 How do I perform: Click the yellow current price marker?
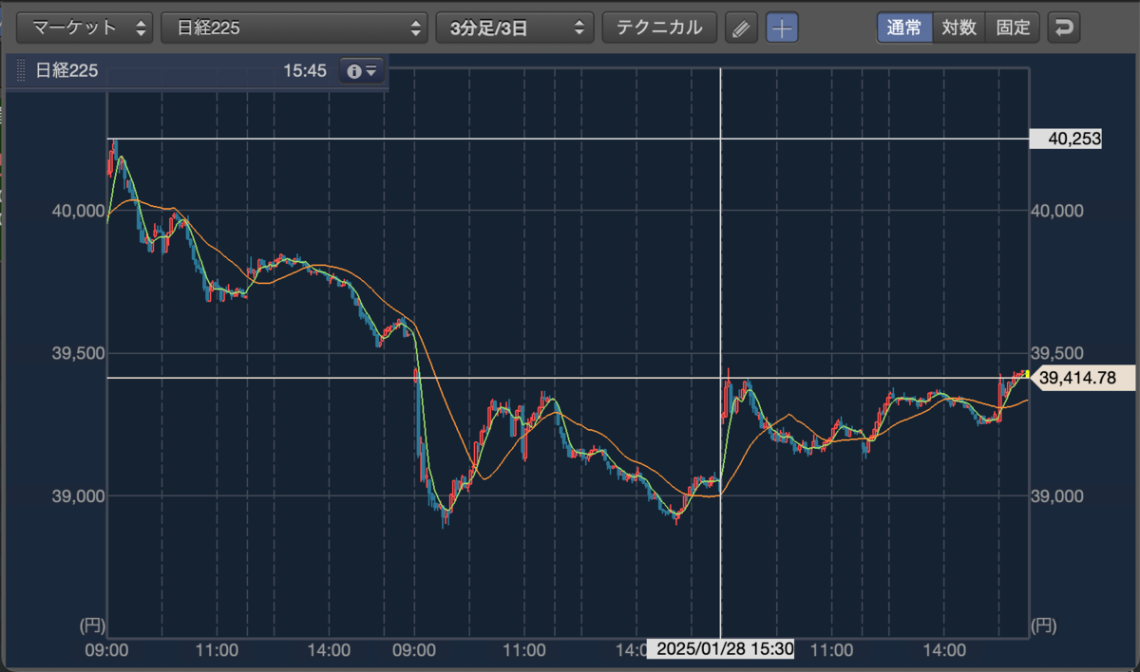click(x=1026, y=374)
